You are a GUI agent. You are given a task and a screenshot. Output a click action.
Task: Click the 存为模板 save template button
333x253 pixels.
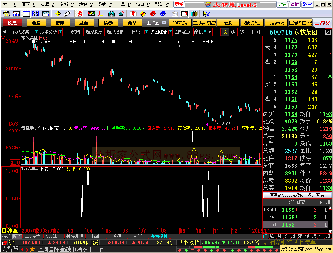(x=159, y=236)
